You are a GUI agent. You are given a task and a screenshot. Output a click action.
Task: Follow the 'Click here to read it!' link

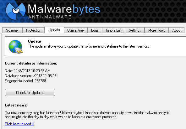coord(19,124)
